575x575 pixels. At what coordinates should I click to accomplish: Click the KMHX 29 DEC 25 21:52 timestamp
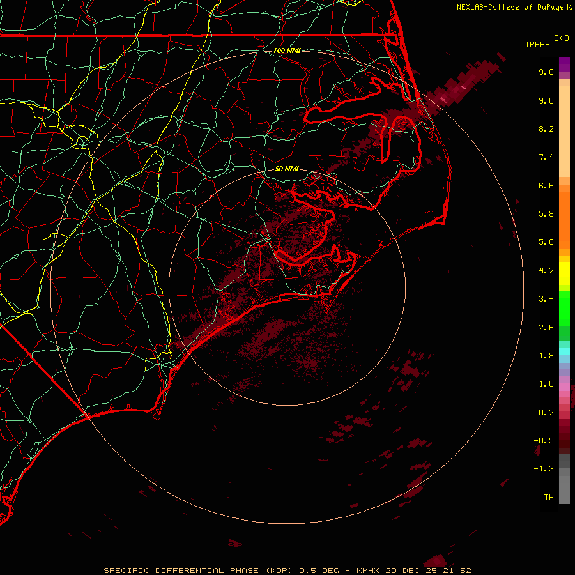click(x=413, y=571)
